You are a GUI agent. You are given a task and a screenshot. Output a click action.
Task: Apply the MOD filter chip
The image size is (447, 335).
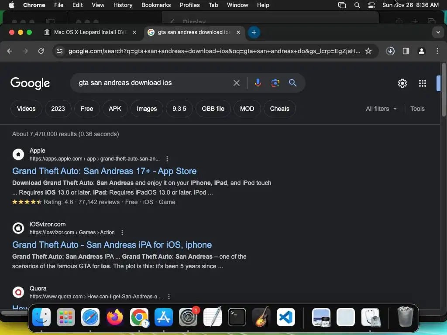[x=247, y=109]
